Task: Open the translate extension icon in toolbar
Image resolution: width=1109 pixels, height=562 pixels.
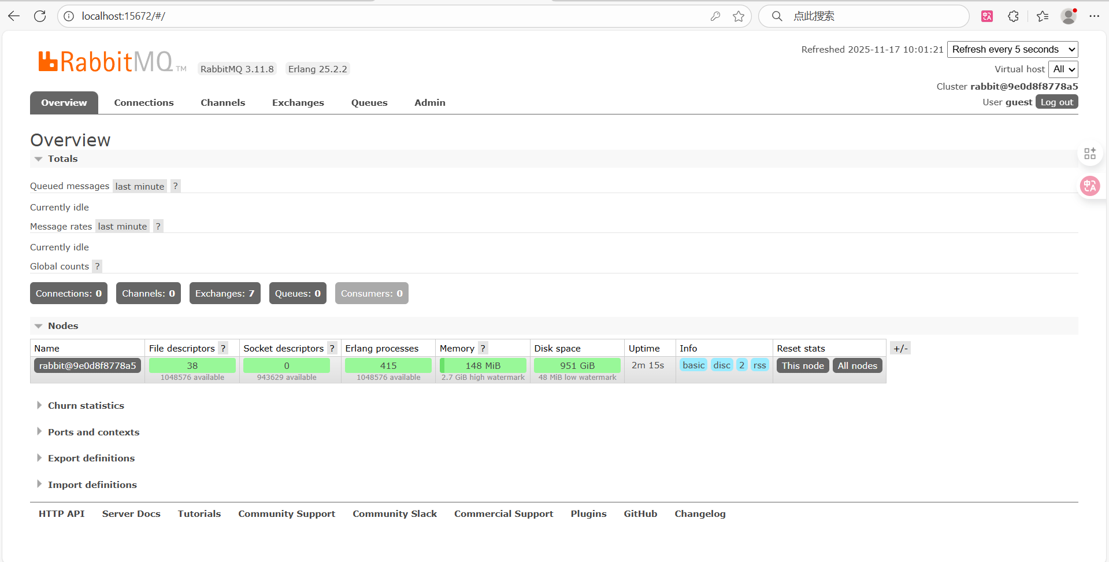Action: click(x=987, y=16)
